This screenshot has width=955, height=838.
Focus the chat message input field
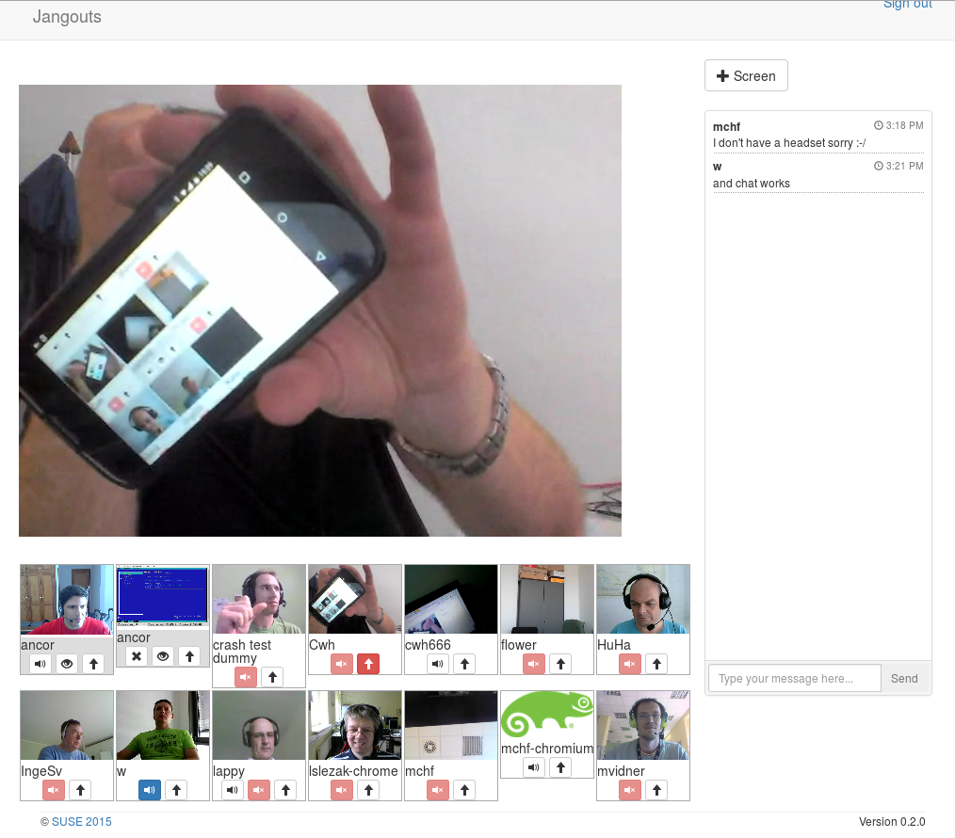coord(794,678)
